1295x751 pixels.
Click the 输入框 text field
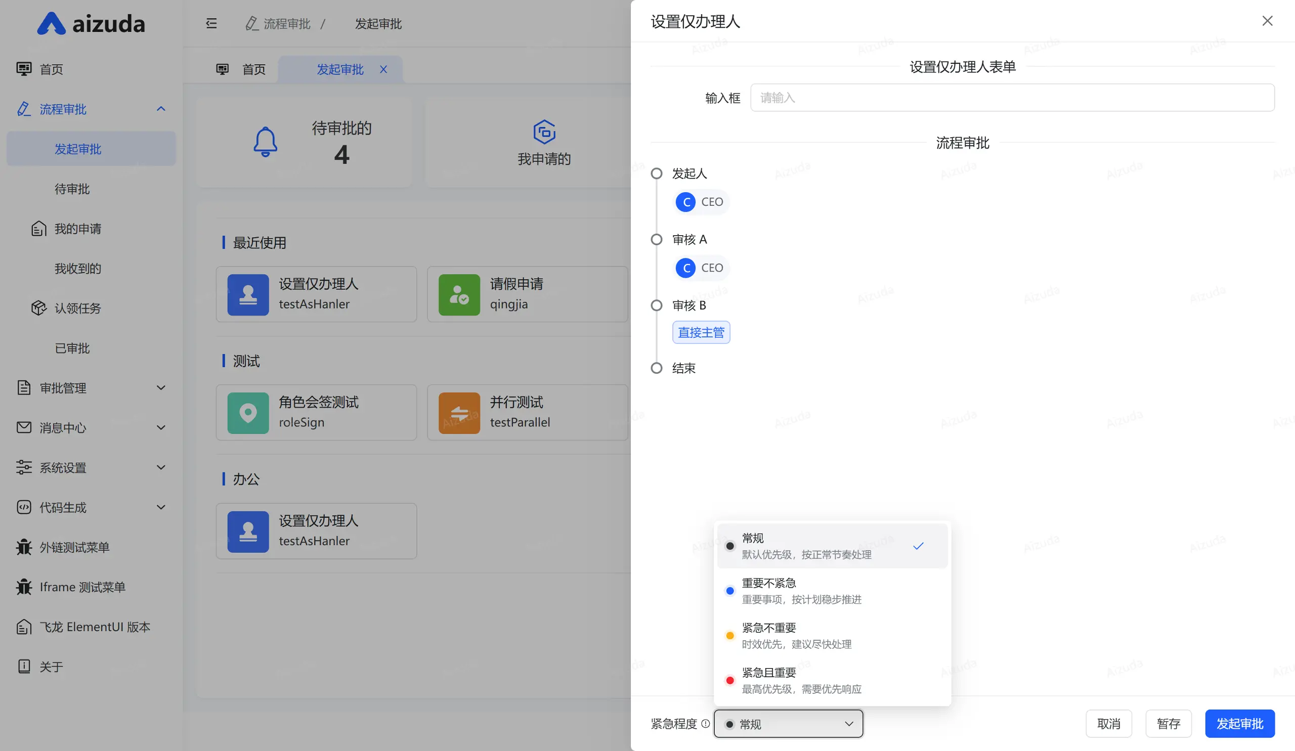[1012, 98]
